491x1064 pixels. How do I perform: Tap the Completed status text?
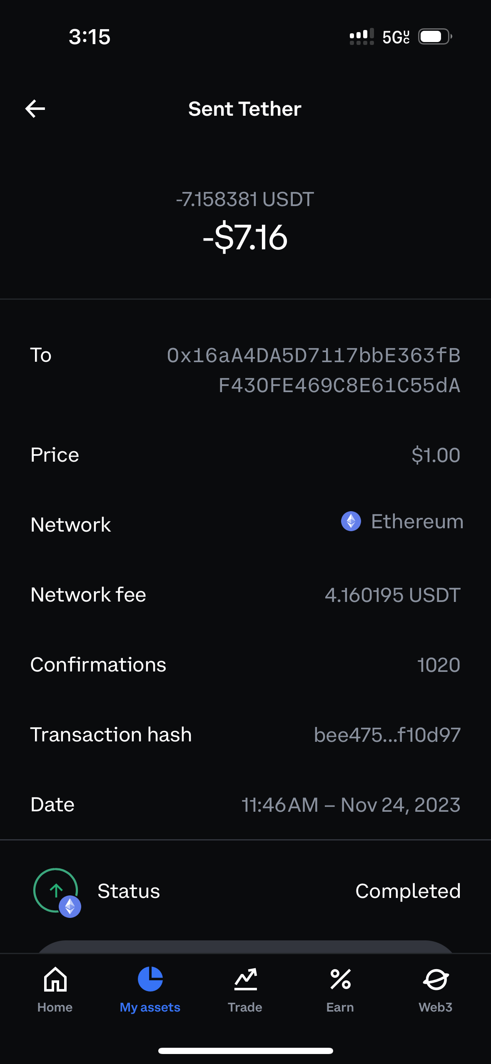(408, 891)
